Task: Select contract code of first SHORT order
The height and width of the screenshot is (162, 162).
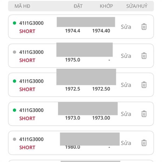Action: [31, 23]
